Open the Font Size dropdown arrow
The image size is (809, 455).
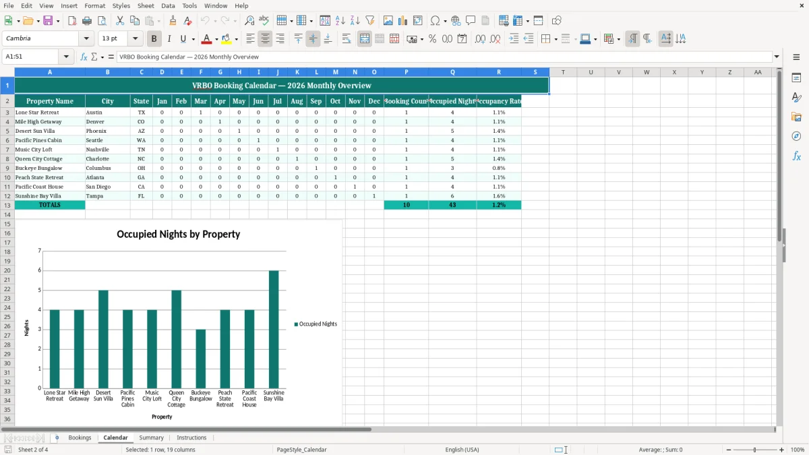pyautogui.click(x=136, y=39)
